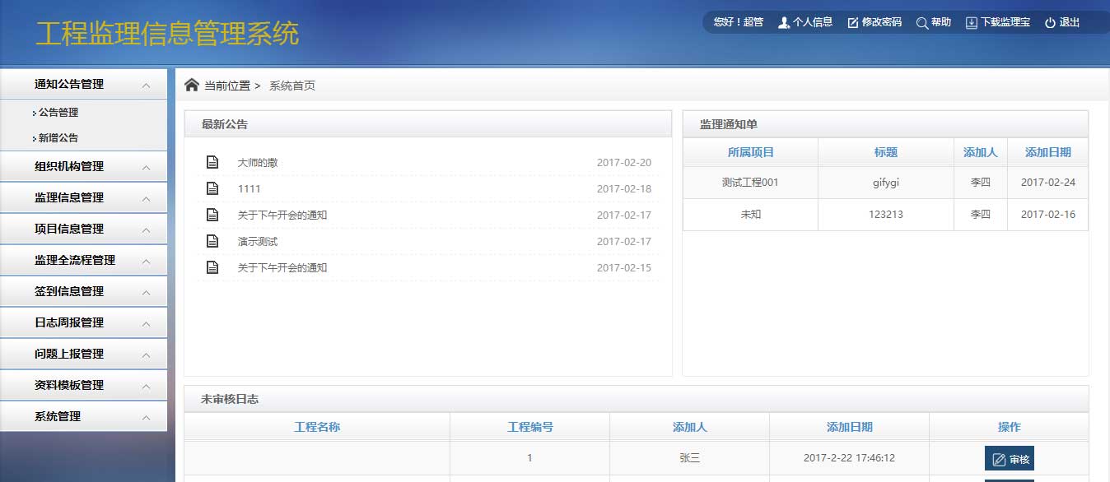The height and width of the screenshot is (482, 1110).
Task: Click the personal info (个人信息) user icon
Action: [782, 23]
